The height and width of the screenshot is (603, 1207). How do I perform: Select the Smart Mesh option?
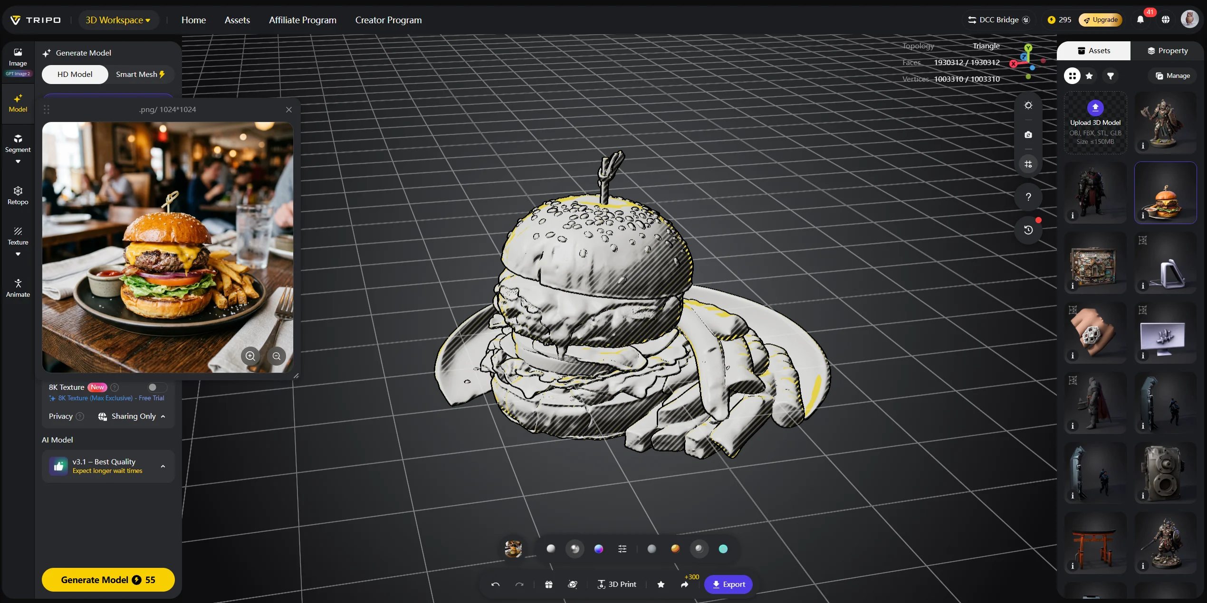click(x=141, y=75)
